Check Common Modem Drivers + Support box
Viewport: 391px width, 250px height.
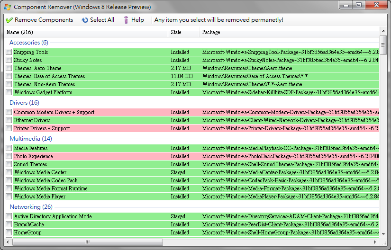(9, 112)
